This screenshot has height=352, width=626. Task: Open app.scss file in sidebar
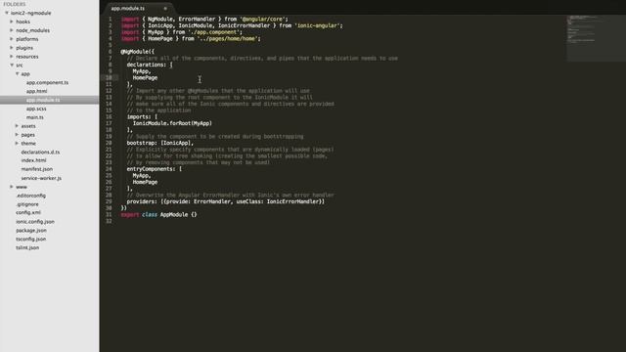coord(36,109)
